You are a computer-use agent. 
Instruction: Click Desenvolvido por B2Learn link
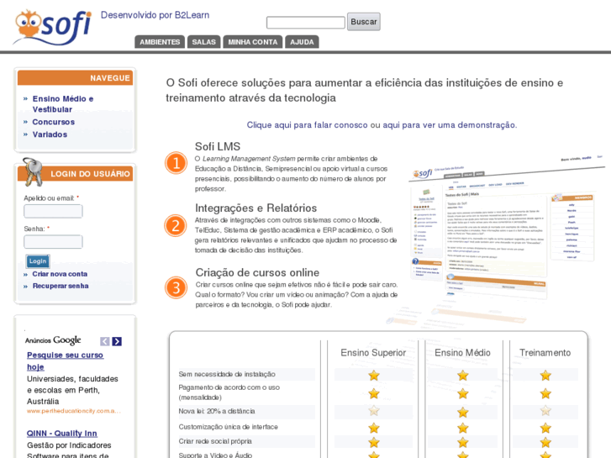(155, 15)
